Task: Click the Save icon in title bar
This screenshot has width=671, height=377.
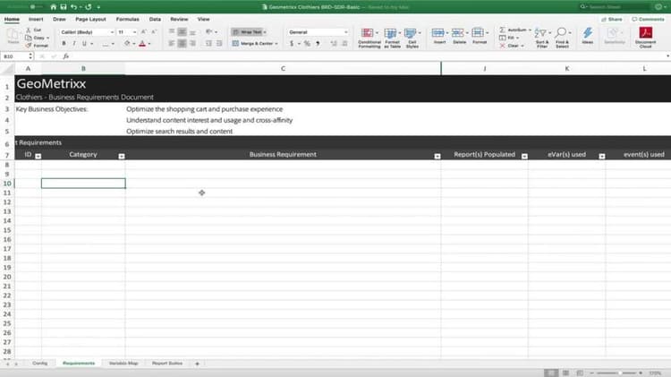Action: coord(64,7)
